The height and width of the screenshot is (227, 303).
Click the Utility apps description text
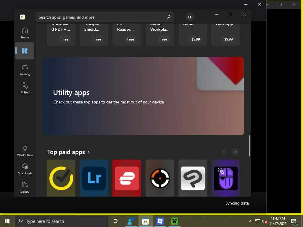109,102
